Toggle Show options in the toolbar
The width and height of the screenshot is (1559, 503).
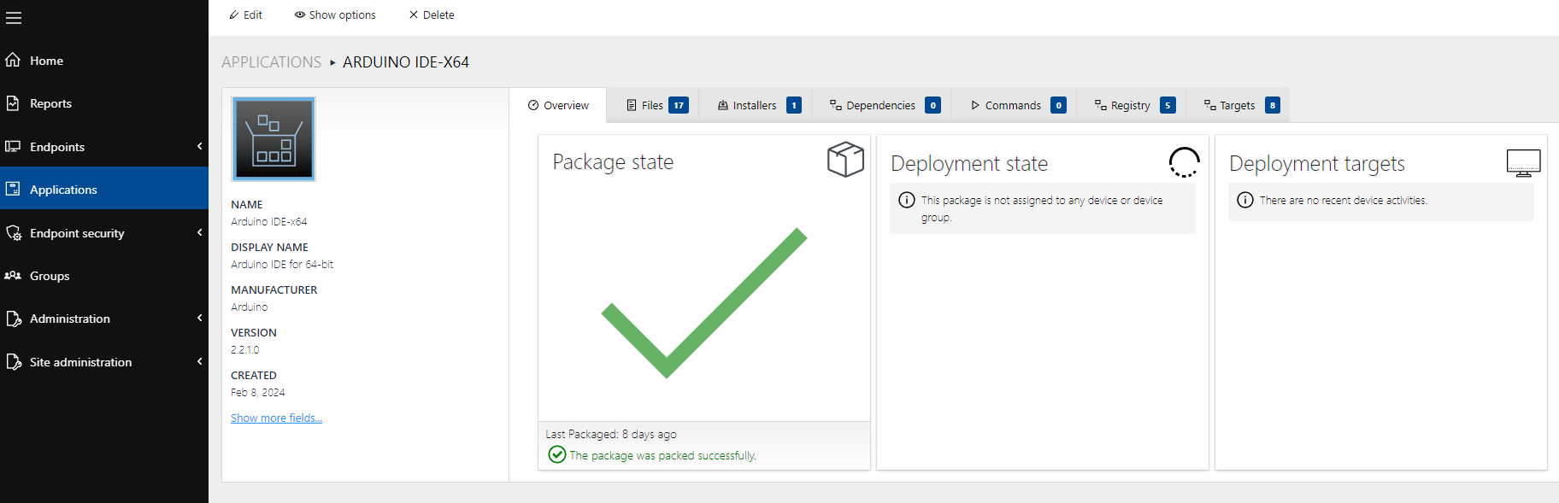pos(335,15)
